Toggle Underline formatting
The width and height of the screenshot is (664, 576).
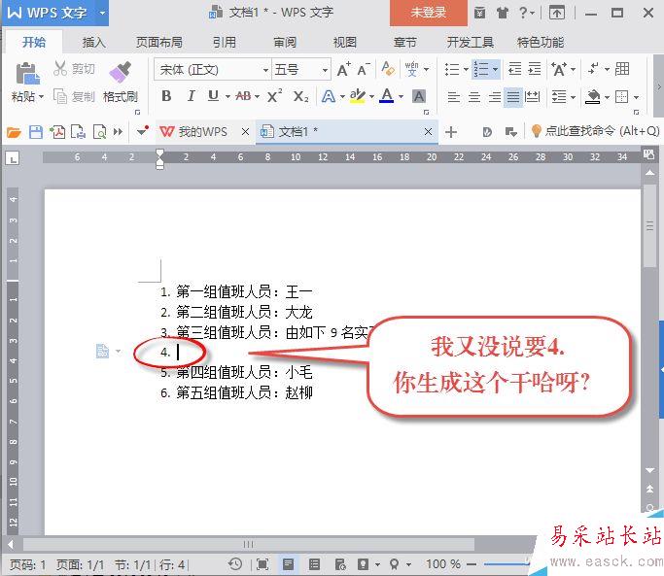tap(213, 96)
